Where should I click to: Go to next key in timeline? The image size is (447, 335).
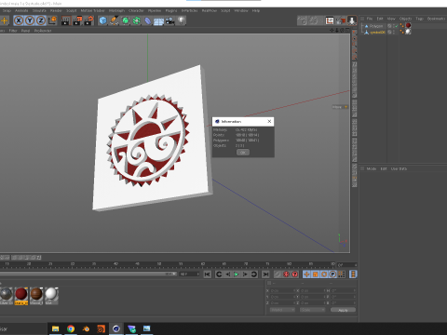(254, 275)
